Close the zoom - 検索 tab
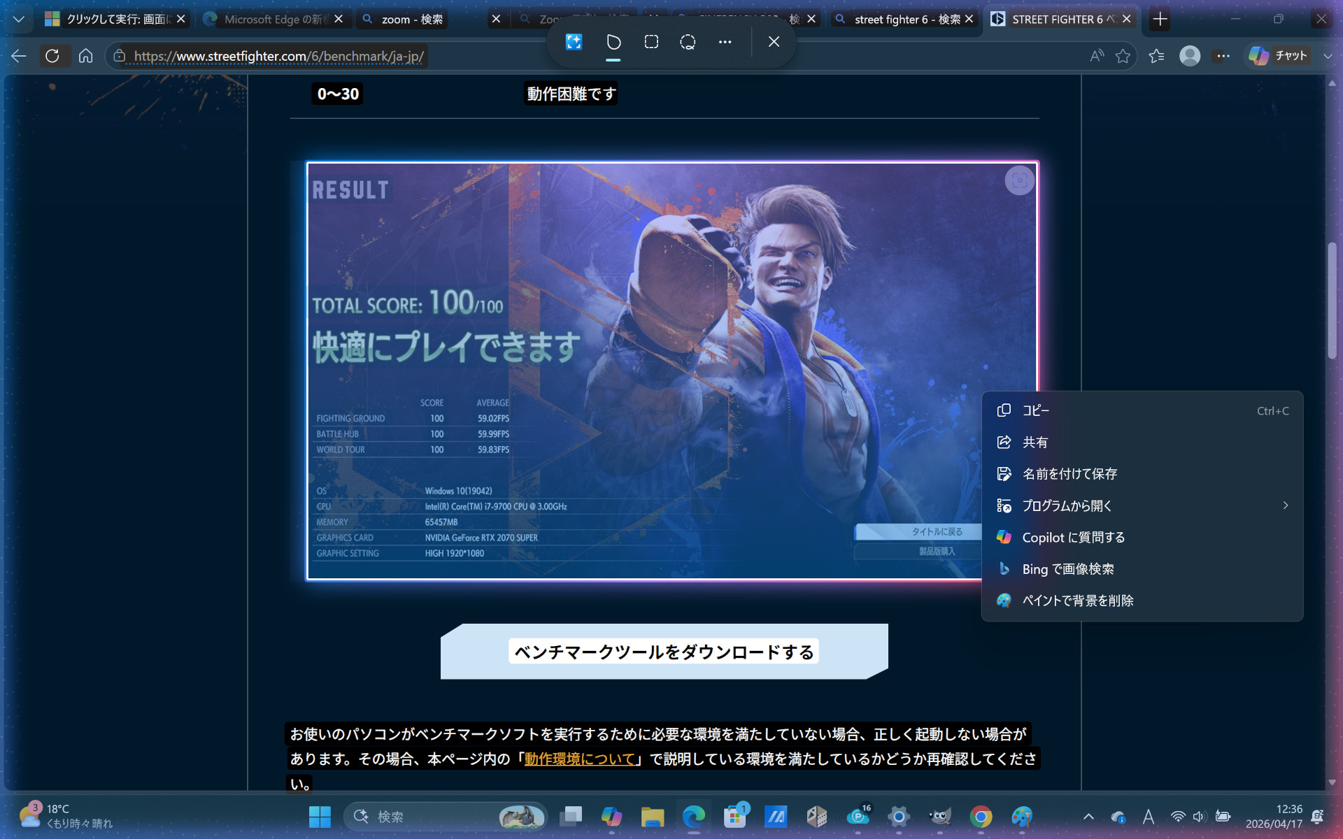The image size is (1343, 839). pos(496,19)
